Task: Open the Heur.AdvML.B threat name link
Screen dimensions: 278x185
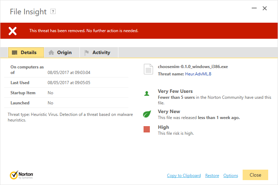Action: click(x=198, y=74)
